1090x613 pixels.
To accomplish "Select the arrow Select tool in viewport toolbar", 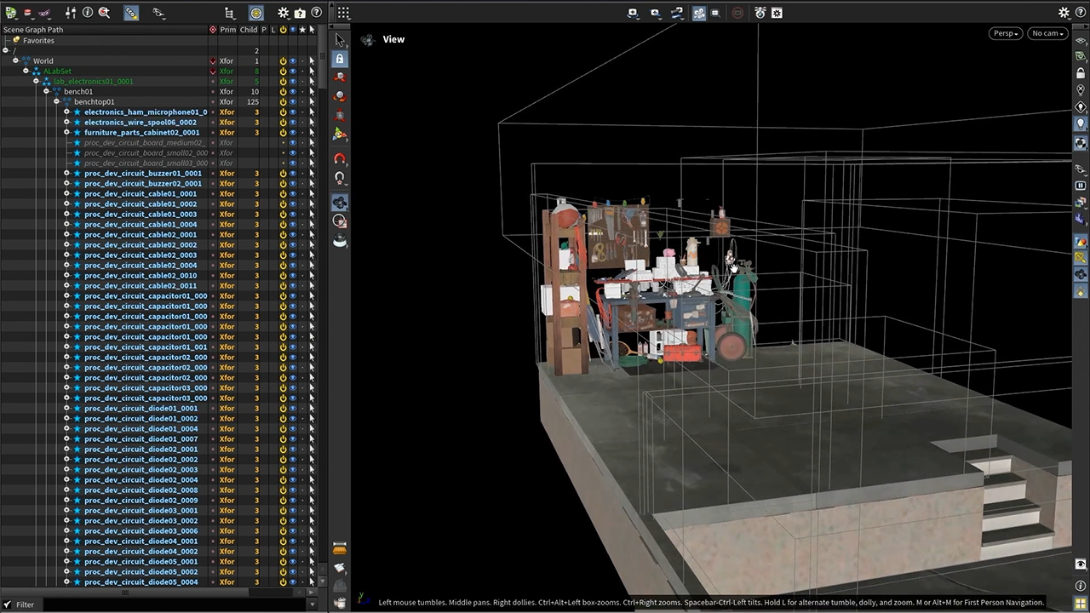I will pyautogui.click(x=340, y=40).
